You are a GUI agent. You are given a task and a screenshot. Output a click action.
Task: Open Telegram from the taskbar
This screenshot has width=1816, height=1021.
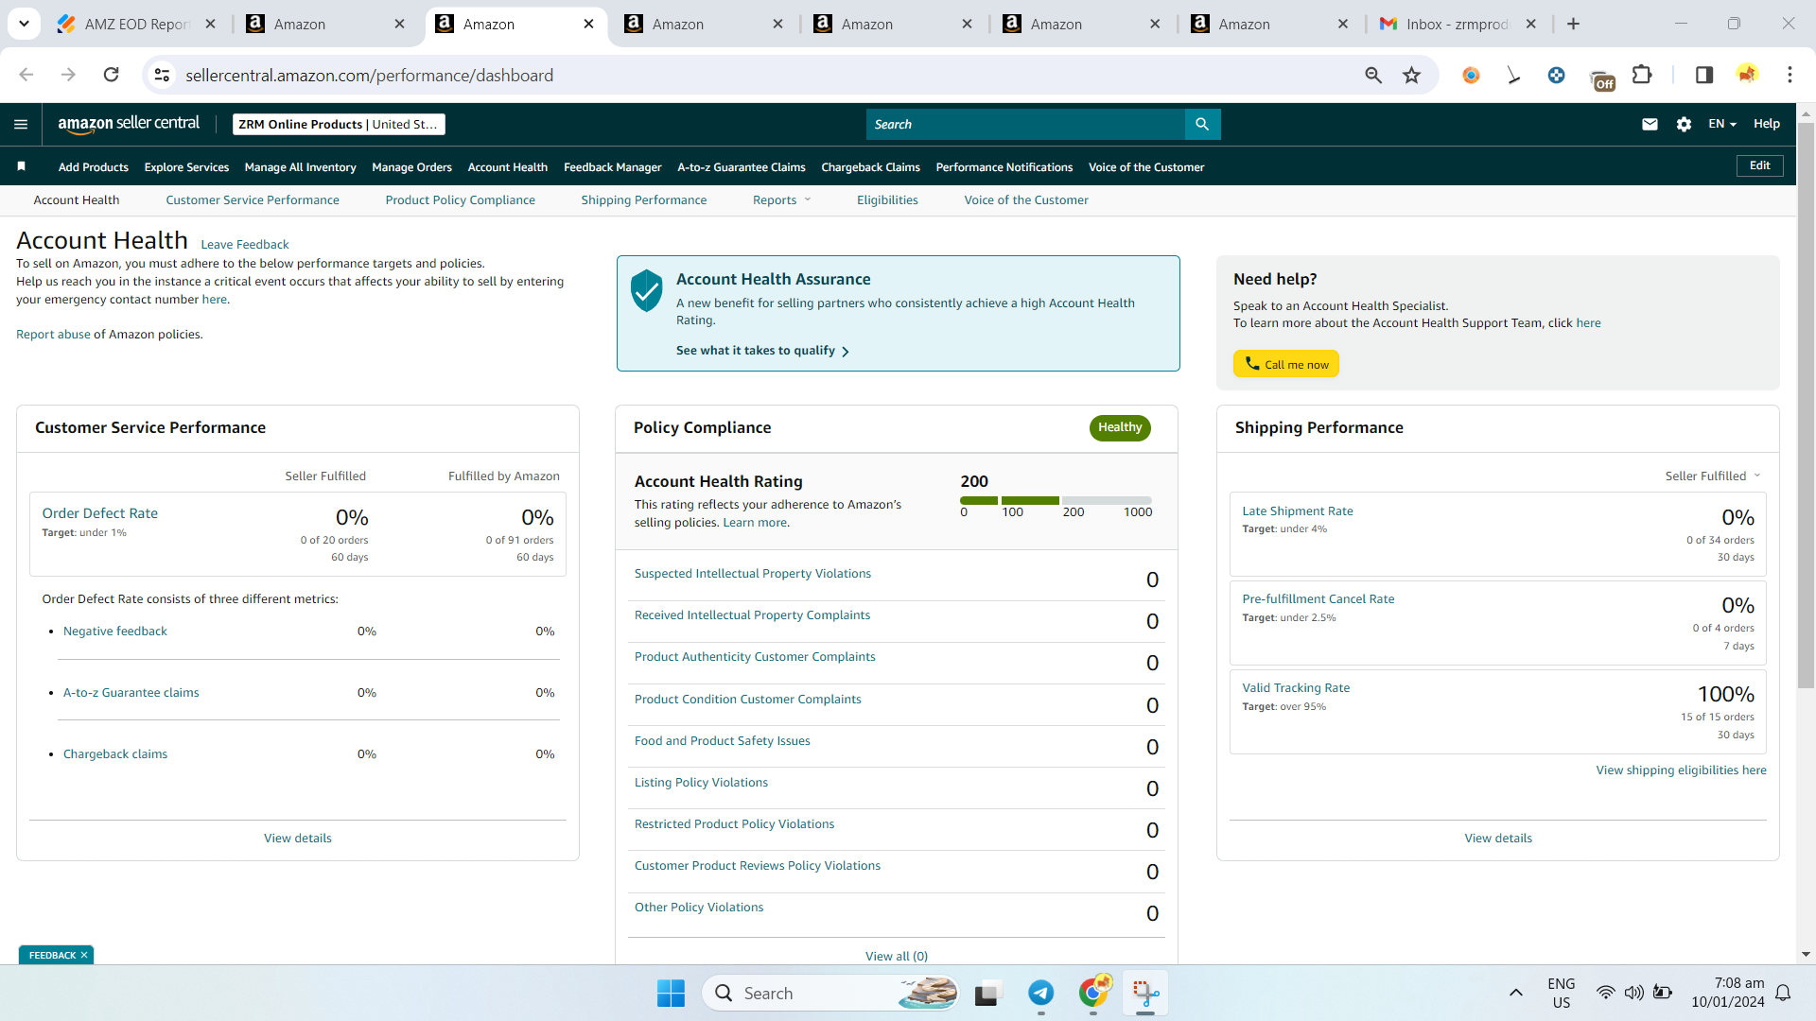[1040, 993]
